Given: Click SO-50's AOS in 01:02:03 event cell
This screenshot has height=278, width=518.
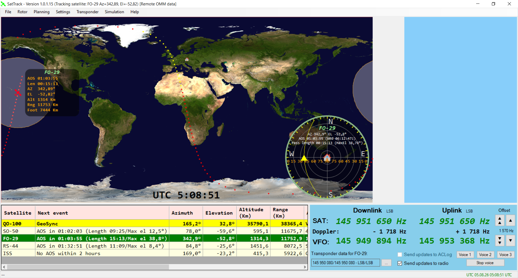Looking at the screenshot, I should (x=102, y=231).
